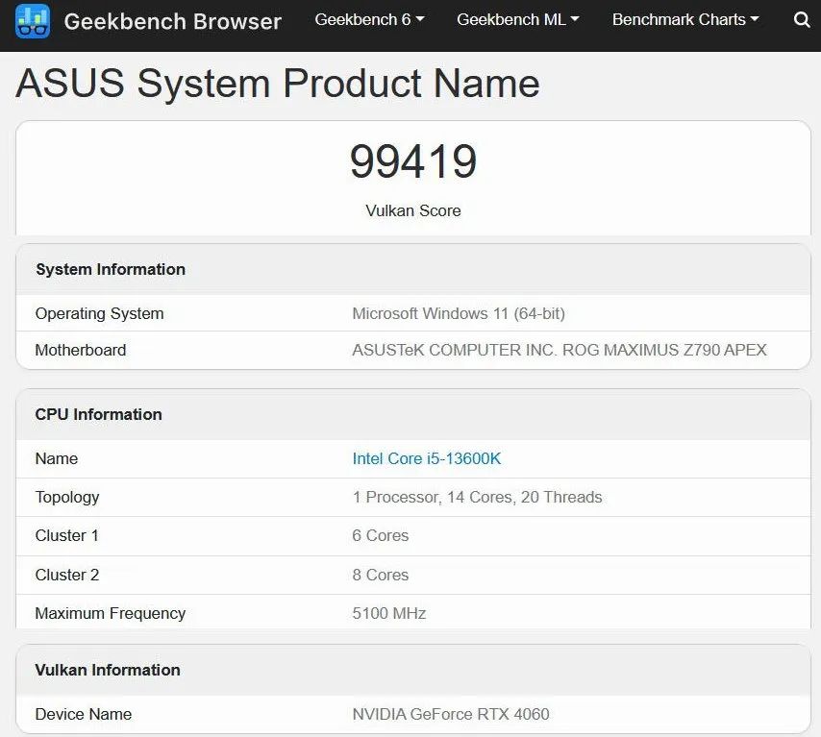821x737 pixels.
Task: Click the 99419 score number
Action: [412, 160]
